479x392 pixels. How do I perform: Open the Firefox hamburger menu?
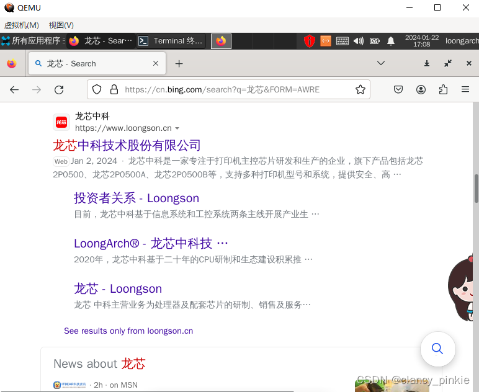pyautogui.click(x=465, y=89)
